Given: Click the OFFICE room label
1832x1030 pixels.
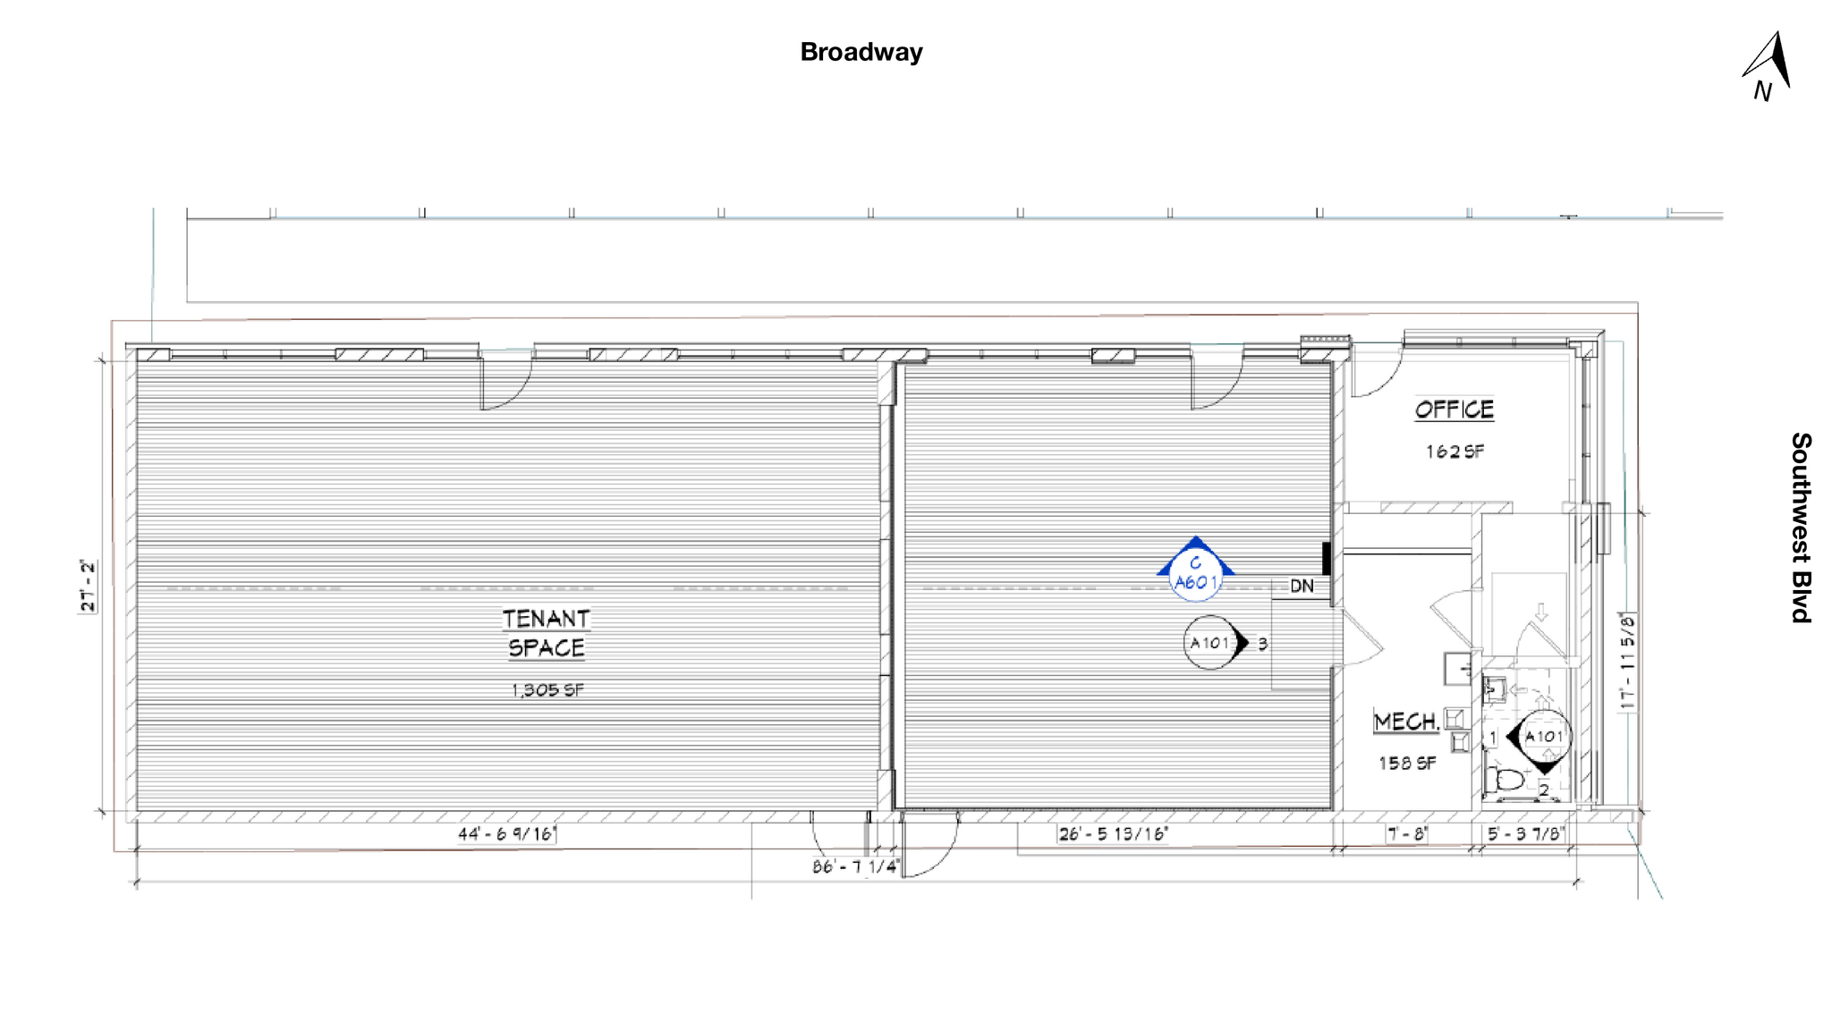Looking at the screenshot, I should [1454, 409].
